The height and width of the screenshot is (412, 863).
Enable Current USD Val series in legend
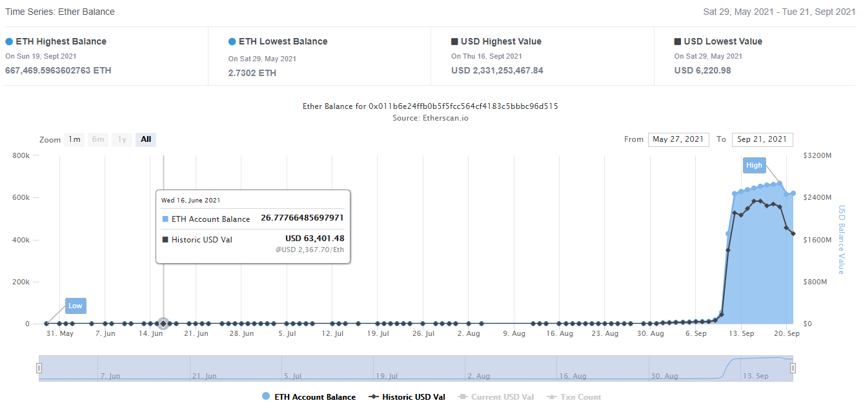496,397
